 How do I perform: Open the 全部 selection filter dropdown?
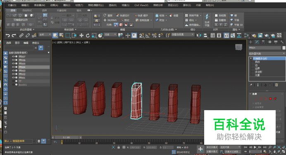(45, 35)
